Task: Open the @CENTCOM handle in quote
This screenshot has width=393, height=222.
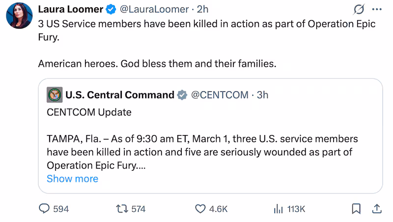Action: (x=219, y=95)
